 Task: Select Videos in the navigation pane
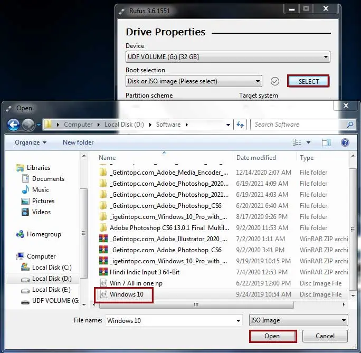coord(41,212)
